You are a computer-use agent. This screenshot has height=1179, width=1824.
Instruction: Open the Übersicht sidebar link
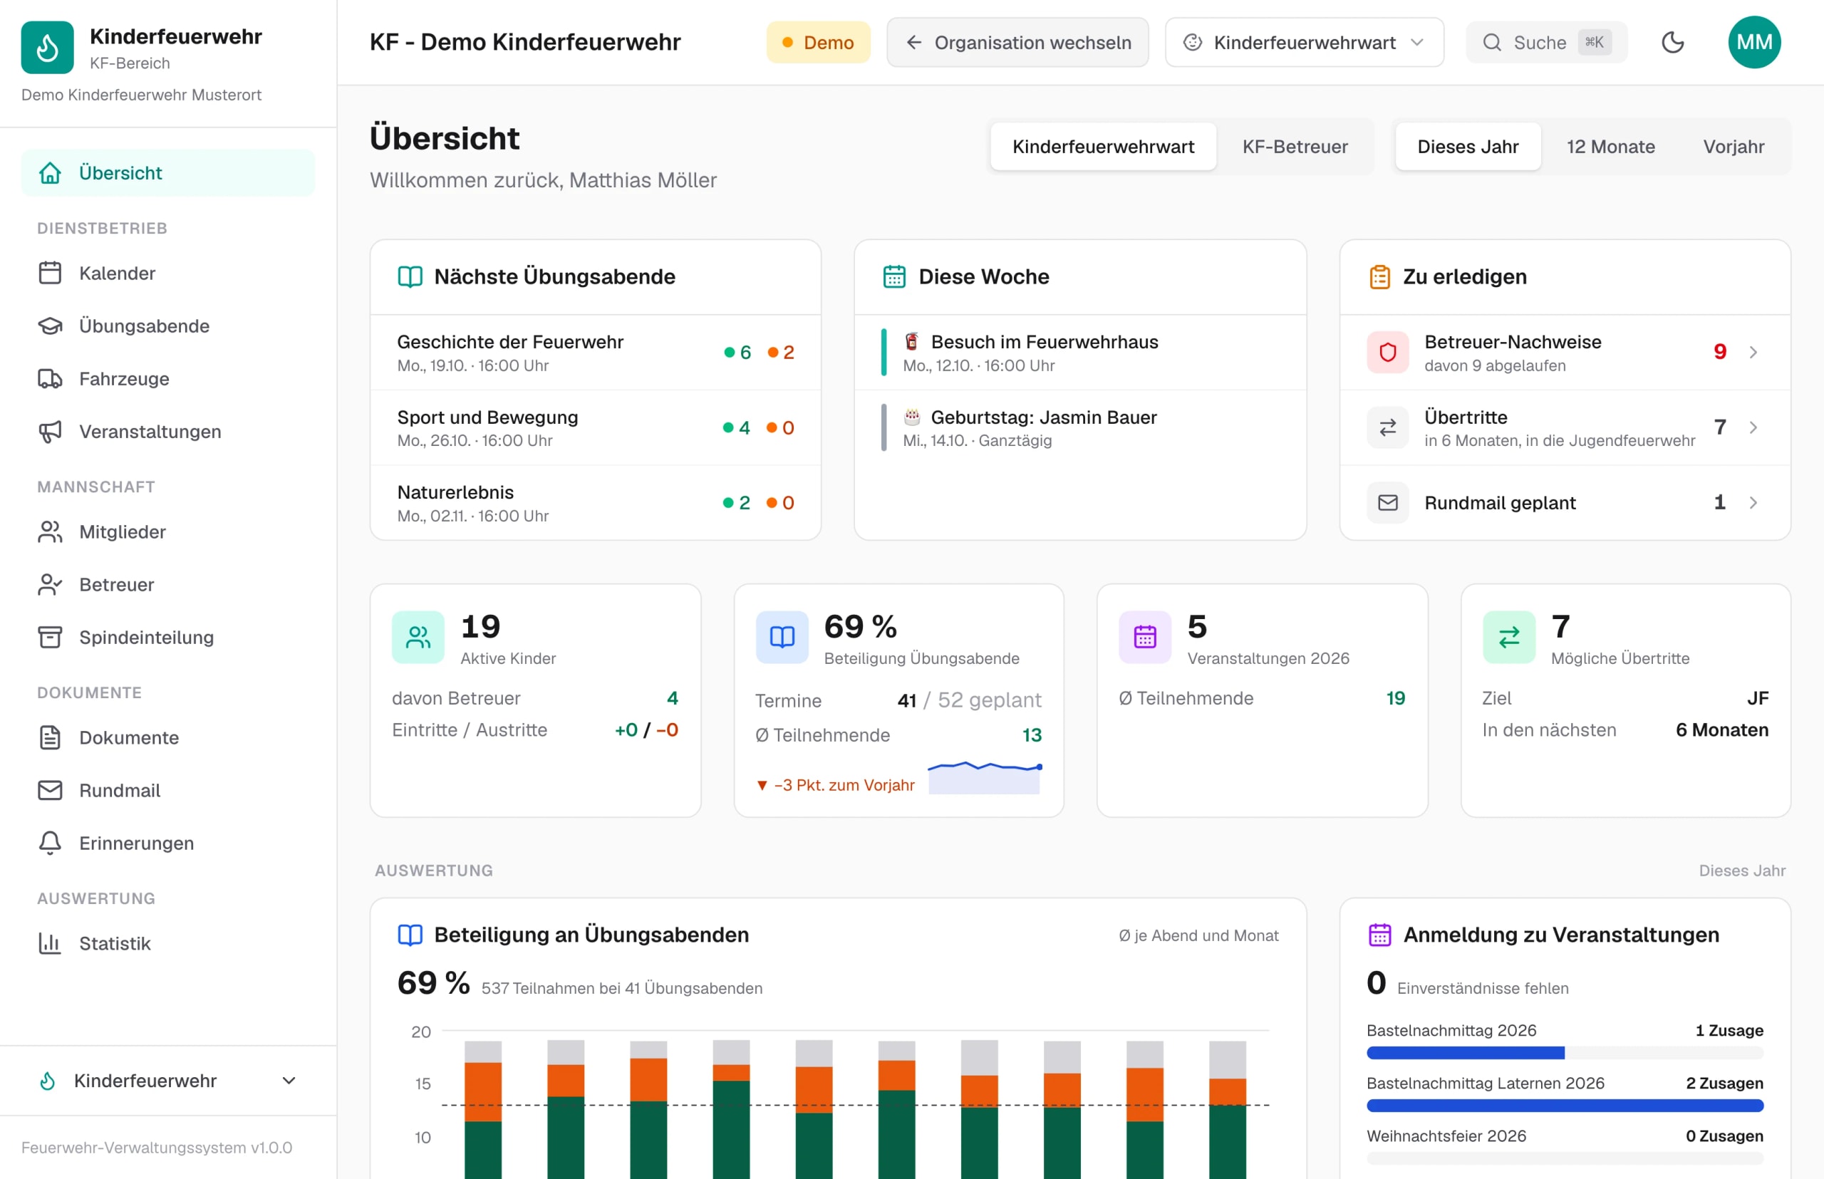pos(167,173)
